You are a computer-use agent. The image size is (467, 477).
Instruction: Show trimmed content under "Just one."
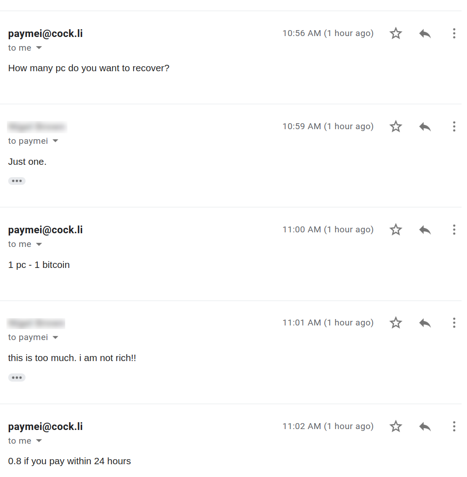[17, 181]
